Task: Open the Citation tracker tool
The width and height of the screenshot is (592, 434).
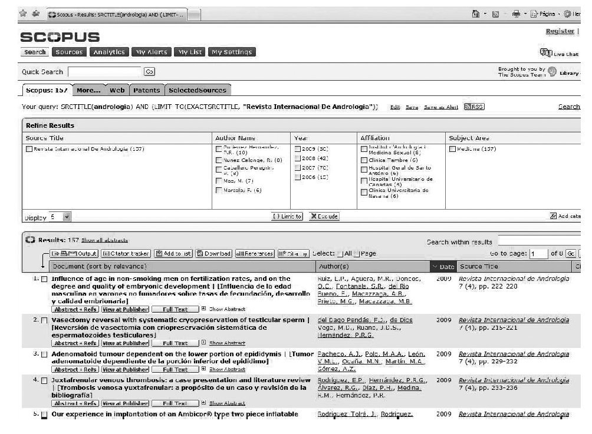Action: point(126,253)
